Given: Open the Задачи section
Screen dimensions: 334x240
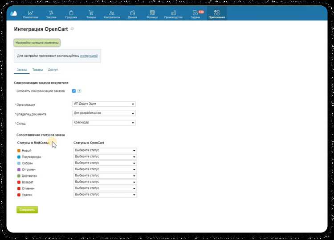Looking at the screenshot, I should pyautogui.click(x=195, y=15).
